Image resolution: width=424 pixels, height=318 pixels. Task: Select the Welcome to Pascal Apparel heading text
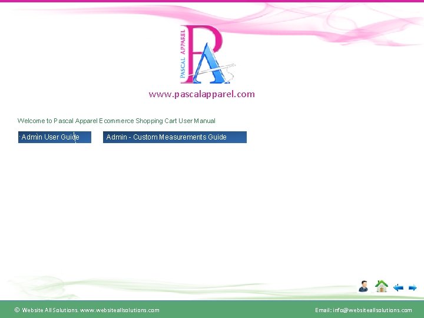click(x=116, y=121)
